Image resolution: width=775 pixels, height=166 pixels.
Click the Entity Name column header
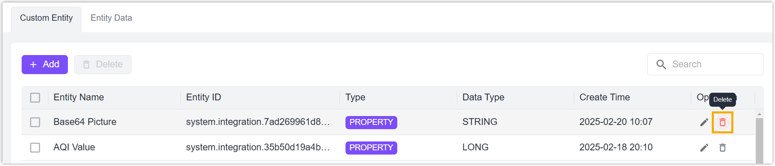[x=79, y=97]
